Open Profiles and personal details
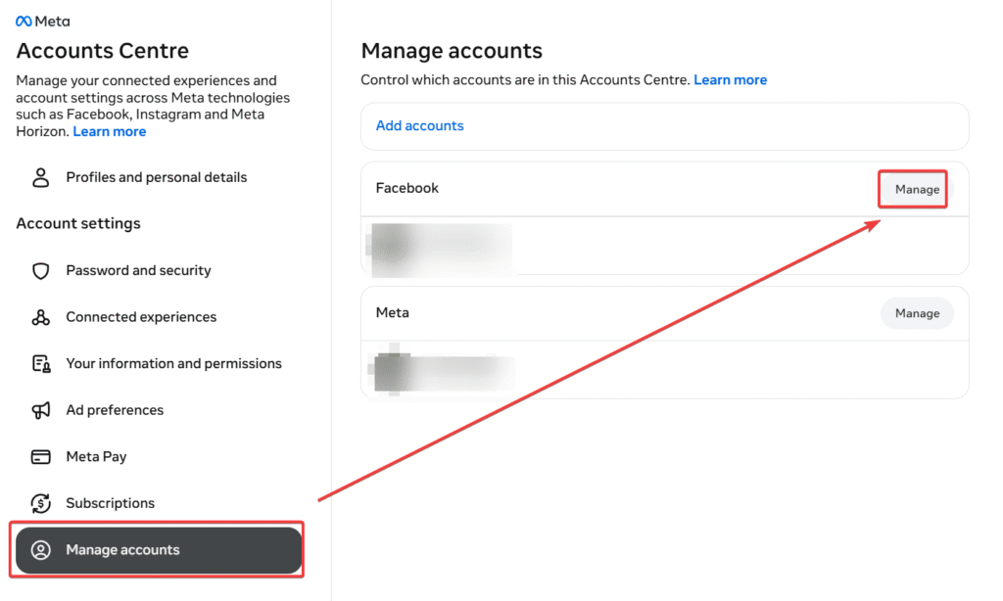 tap(159, 177)
